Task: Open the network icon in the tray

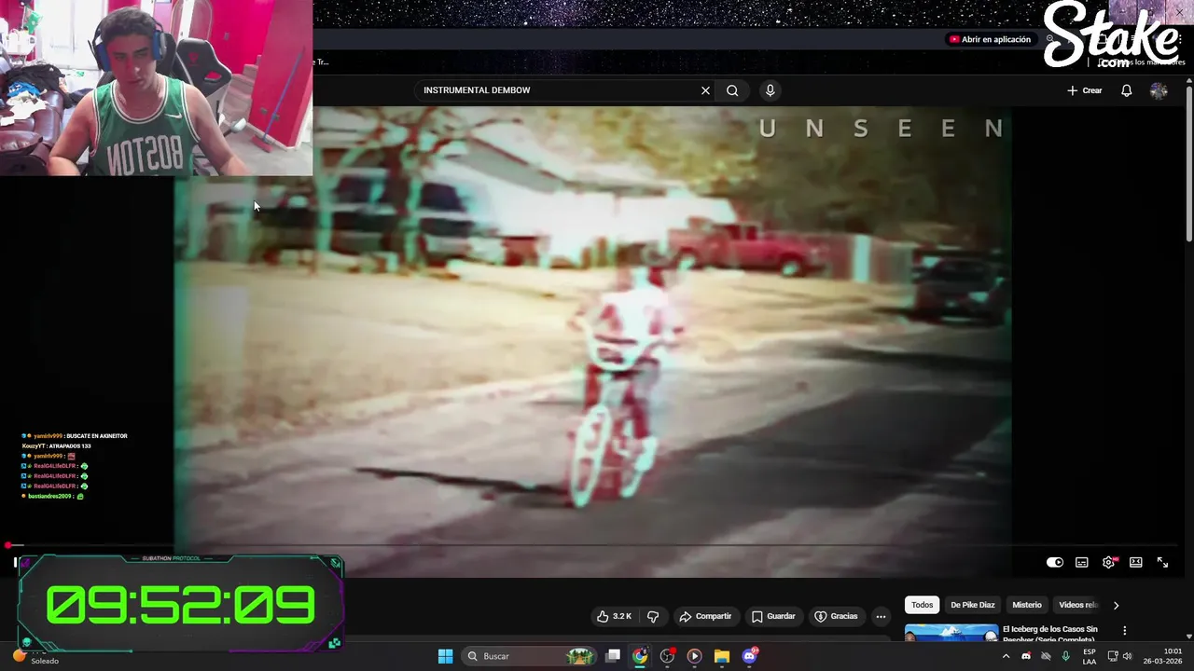Action: point(1112,656)
